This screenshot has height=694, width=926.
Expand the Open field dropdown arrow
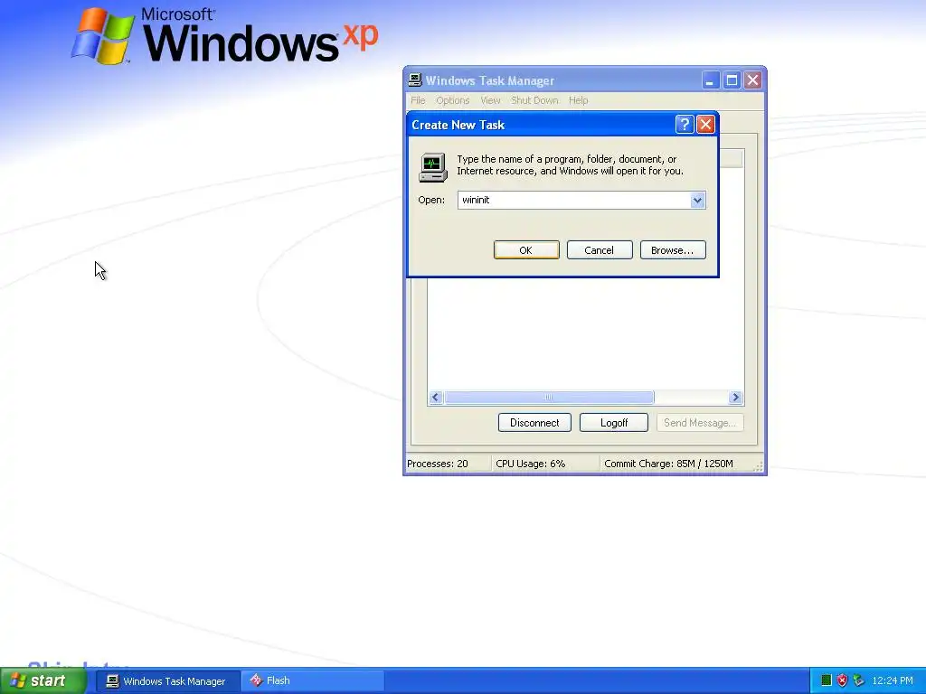697,200
